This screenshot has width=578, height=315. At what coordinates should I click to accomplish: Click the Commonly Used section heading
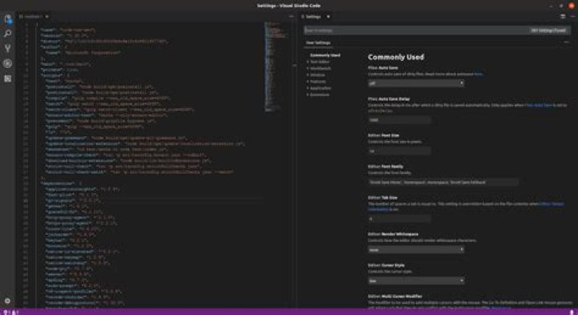(396, 57)
